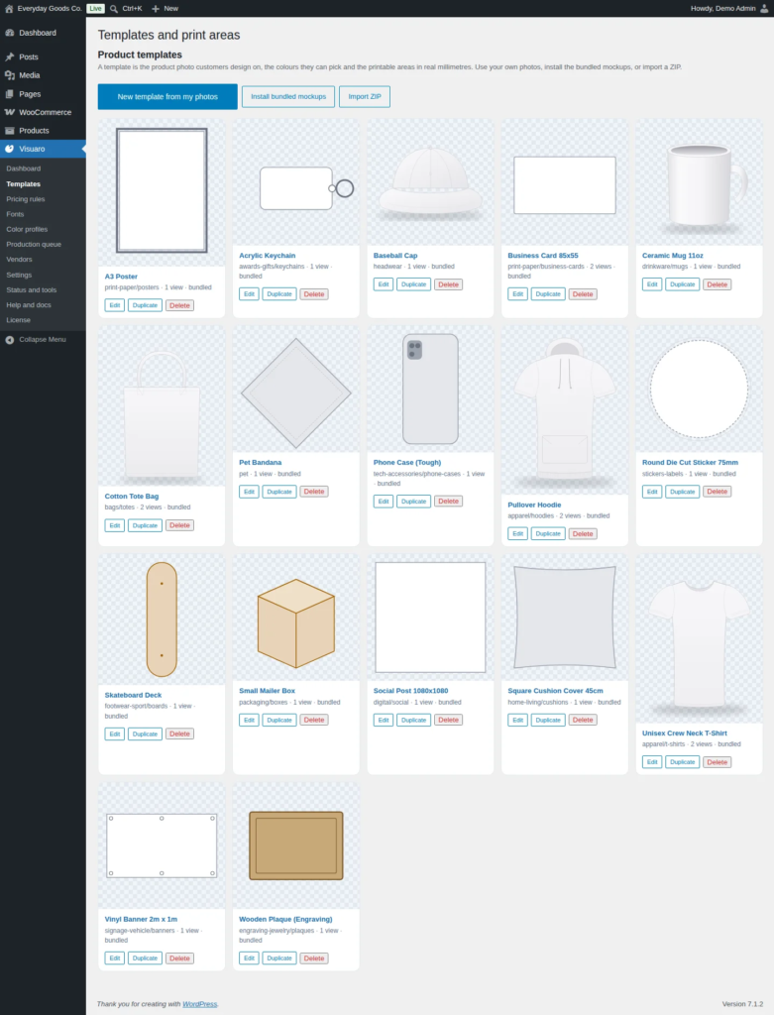Delete the Cotton Tote Bag template
774x1015 pixels.
click(179, 525)
